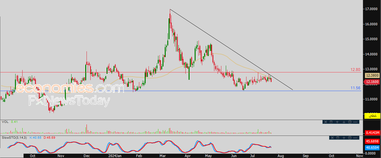Click the Dec label on time axis
Screen dimensions: 381x158
pyautogui.click(x=87, y=155)
